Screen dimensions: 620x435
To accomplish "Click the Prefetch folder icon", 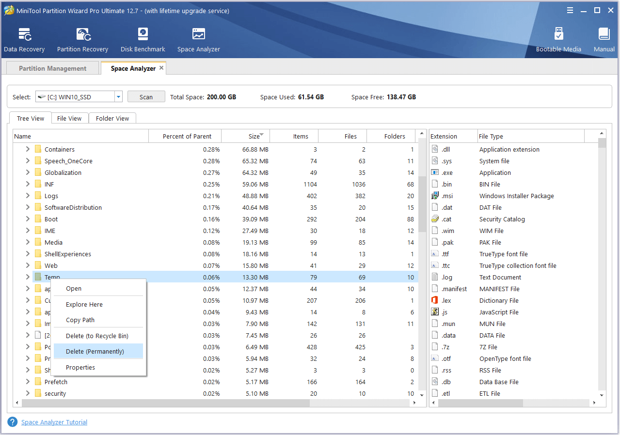I will pyautogui.click(x=38, y=382).
